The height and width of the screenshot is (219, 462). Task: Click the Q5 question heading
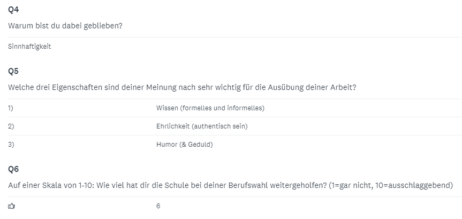(13, 71)
